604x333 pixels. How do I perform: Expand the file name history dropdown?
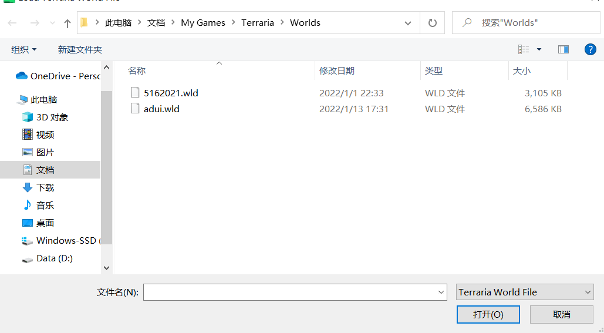pyautogui.click(x=441, y=292)
